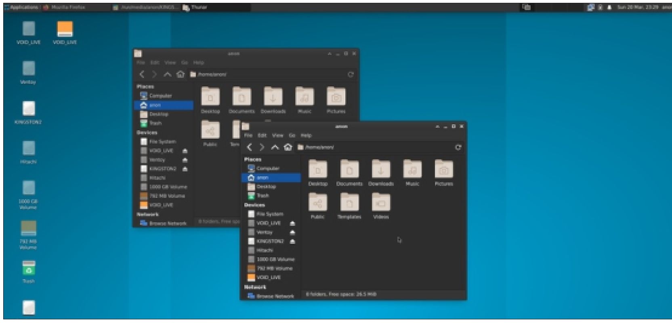Select Videos folder in front Thunar window
Screen dimensions: 672x323
(x=381, y=206)
